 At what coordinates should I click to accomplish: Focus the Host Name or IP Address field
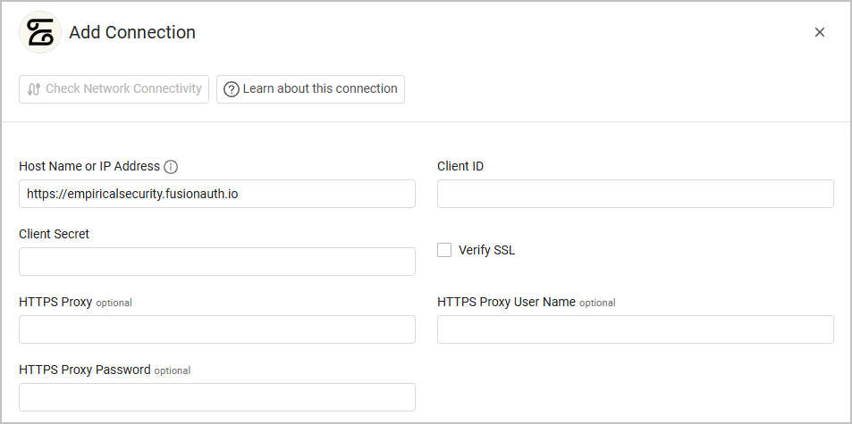(x=216, y=194)
